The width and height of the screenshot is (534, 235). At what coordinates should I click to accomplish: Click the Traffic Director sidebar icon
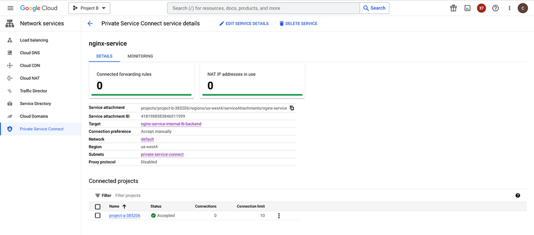coord(9,91)
